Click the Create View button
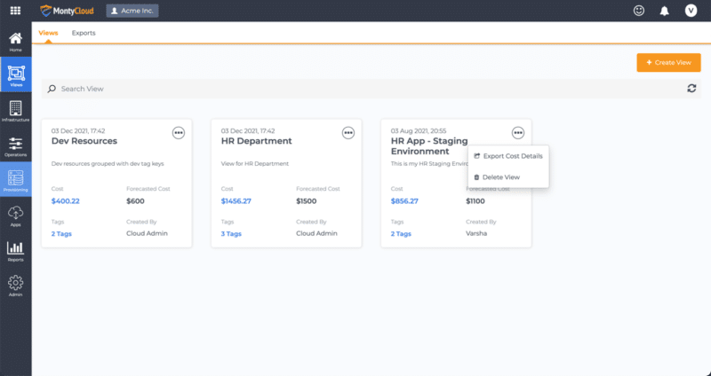 coord(667,62)
